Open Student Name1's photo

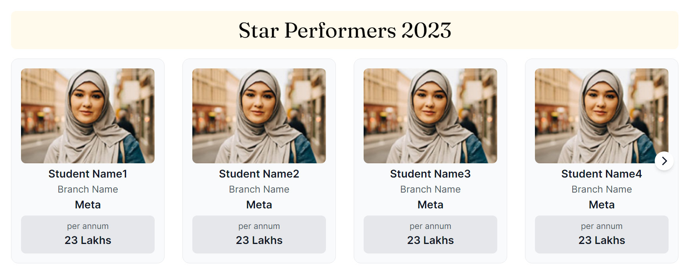(88, 115)
